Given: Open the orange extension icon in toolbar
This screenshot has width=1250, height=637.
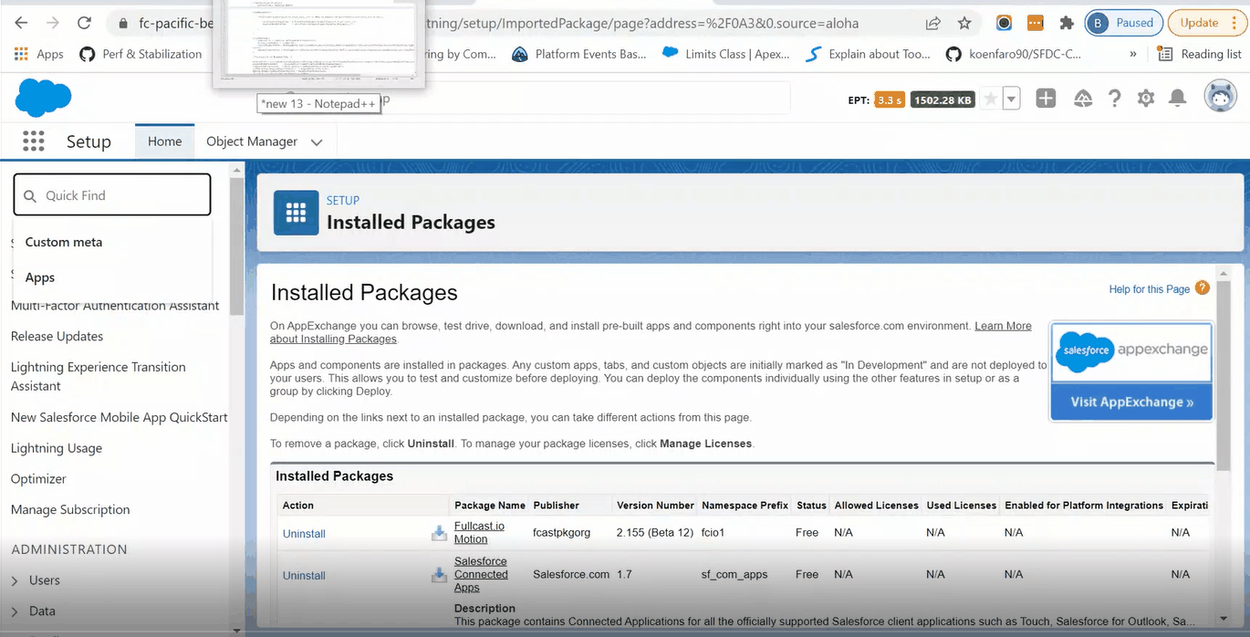Looking at the screenshot, I should pyautogui.click(x=1035, y=23).
